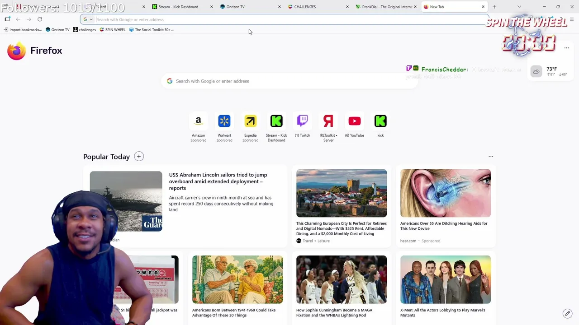Go forward to next page
579x325 pixels.
tap(29, 19)
